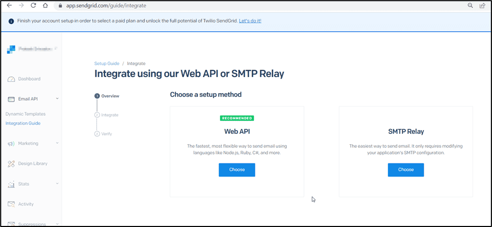Open the browser home page icon

[45, 5]
